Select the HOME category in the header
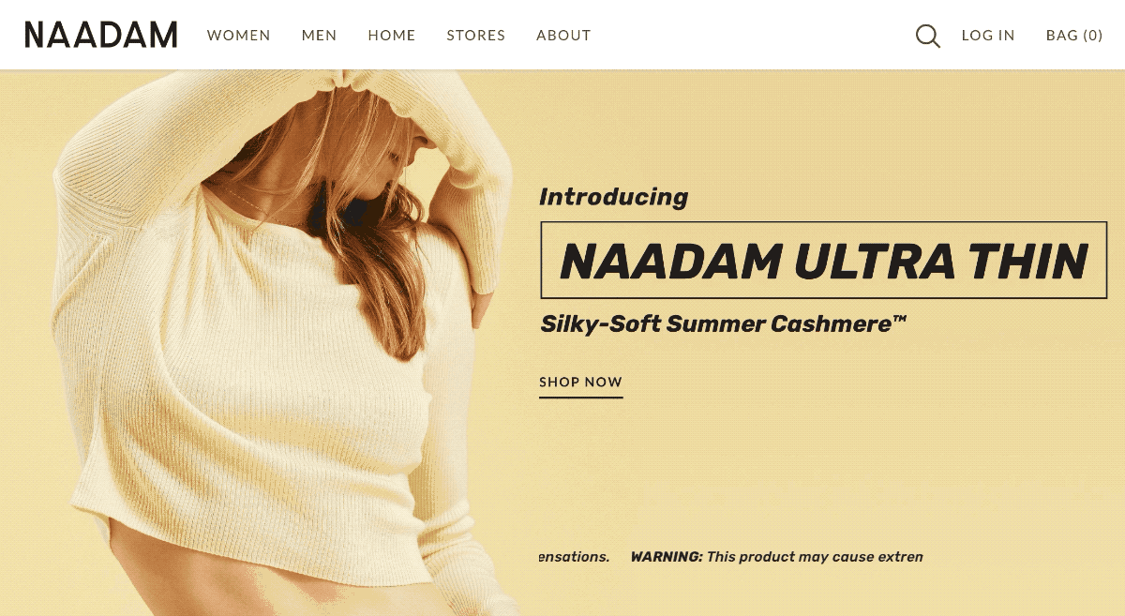Screen dimensions: 1125x616 pyautogui.click(x=392, y=36)
